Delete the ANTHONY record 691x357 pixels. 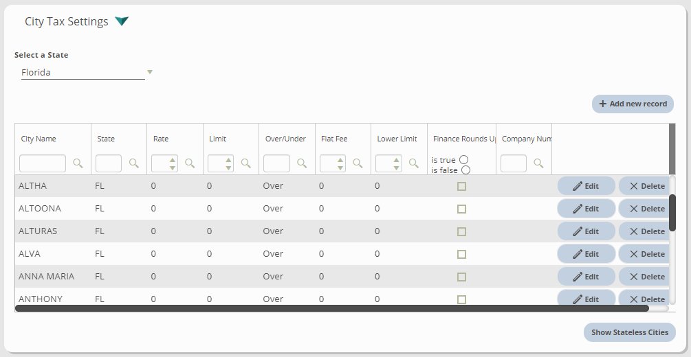[644, 298]
